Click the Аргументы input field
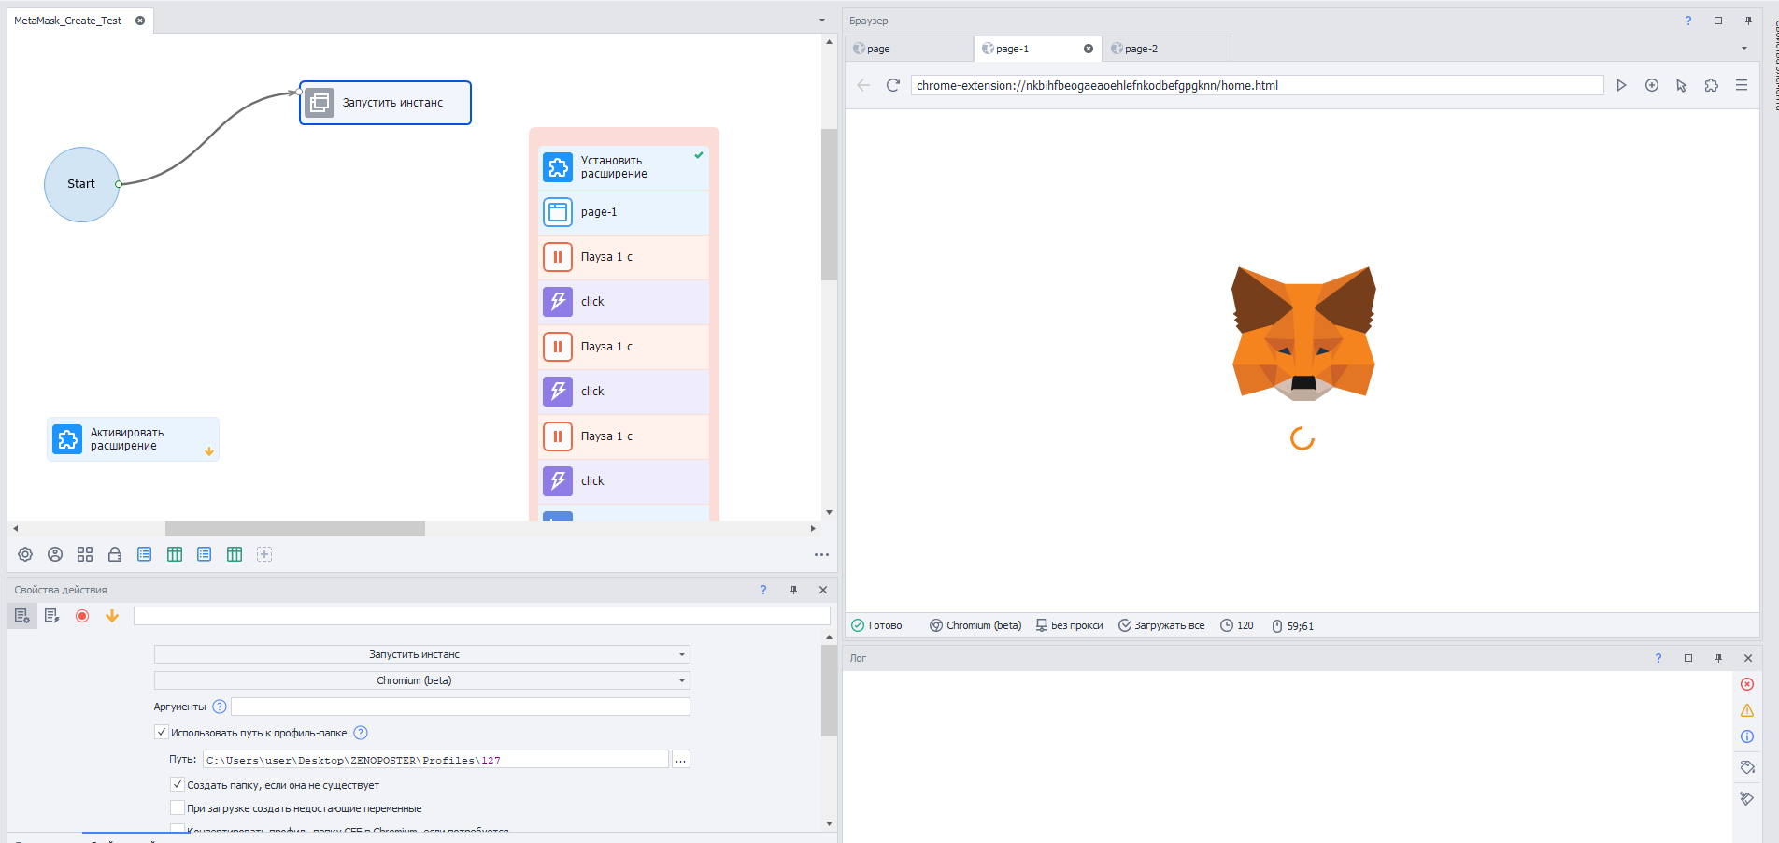 pos(461,707)
